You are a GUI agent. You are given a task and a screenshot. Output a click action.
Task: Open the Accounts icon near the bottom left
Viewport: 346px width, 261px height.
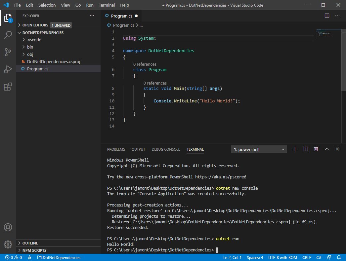tap(8, 227)
